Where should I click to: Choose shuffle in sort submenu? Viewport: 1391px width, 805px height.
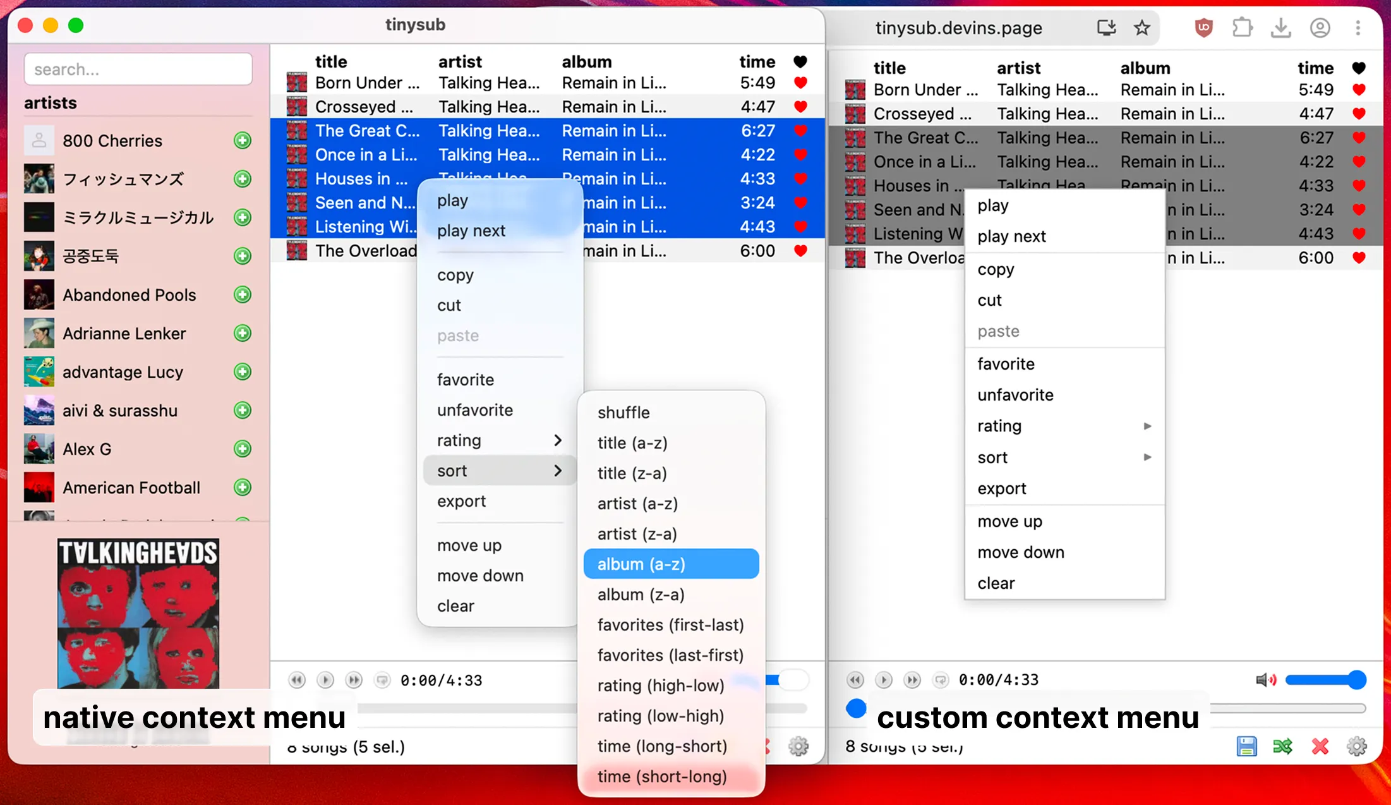tap(671, 412)
